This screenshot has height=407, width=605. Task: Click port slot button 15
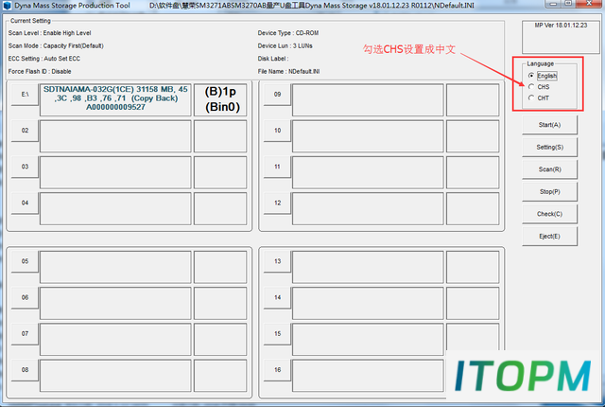click(x=277, y=333)
